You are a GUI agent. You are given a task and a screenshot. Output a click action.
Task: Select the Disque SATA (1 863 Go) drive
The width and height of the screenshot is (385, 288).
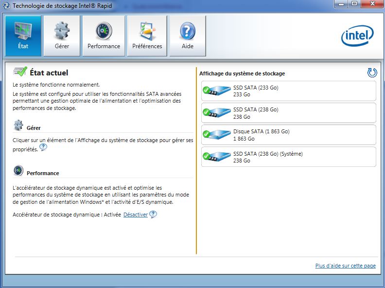tap(288, 135)
